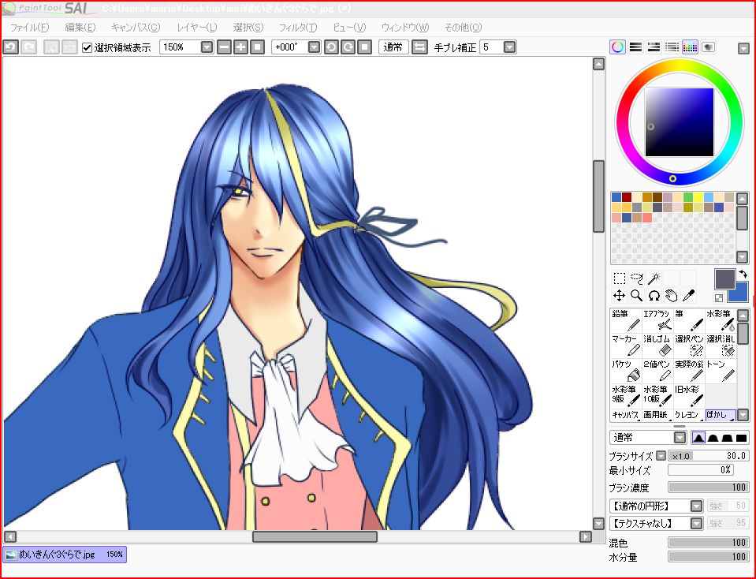Image resolution: width=756 pixels, height=579 pixels.
Task: Select the move tool
Action: point(619,295)
